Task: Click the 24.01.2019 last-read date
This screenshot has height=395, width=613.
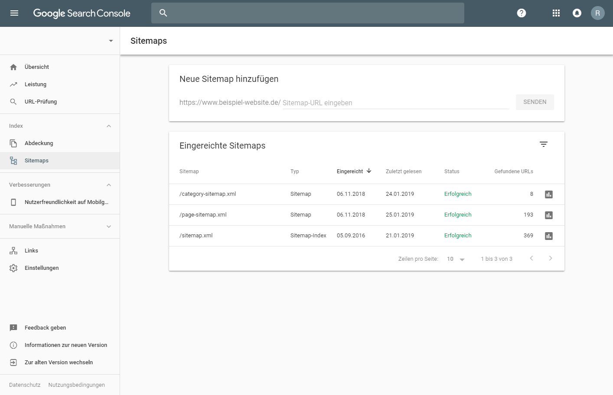Action: point(400,194)
